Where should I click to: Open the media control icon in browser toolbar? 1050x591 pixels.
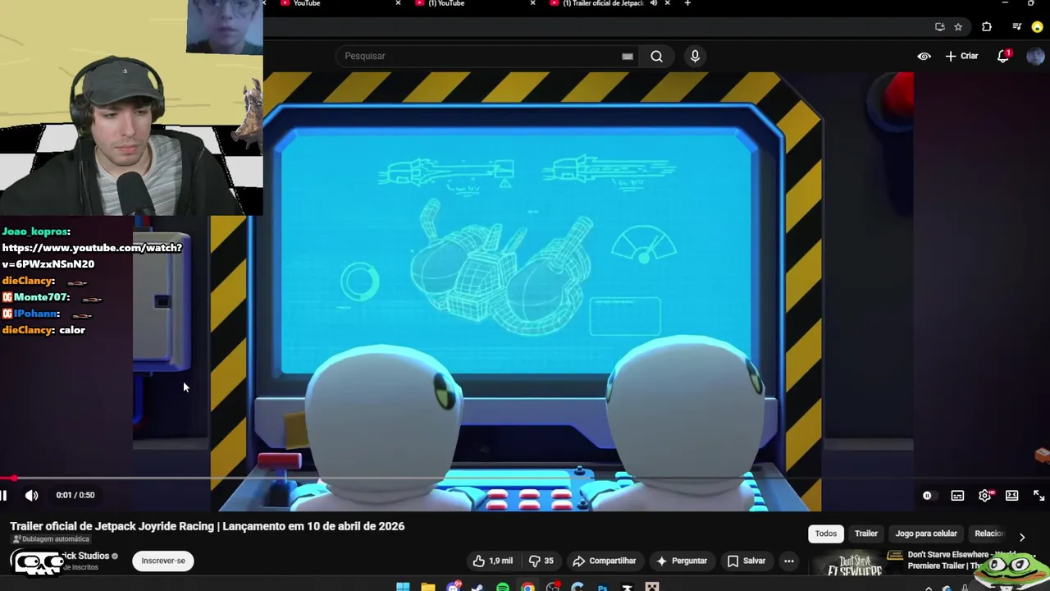click(x=1016, y=27)
